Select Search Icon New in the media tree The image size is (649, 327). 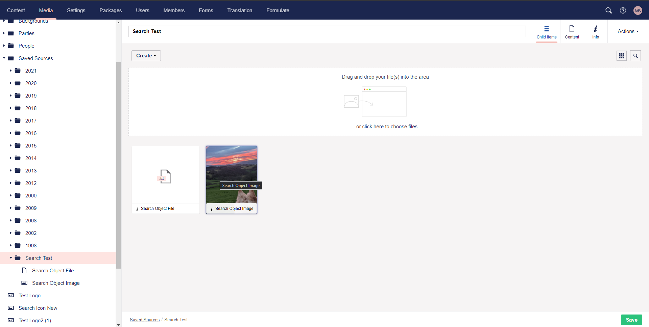click(38, 308)
